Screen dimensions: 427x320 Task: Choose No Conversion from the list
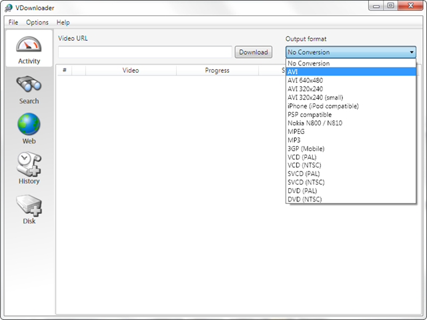coord(351,63)
